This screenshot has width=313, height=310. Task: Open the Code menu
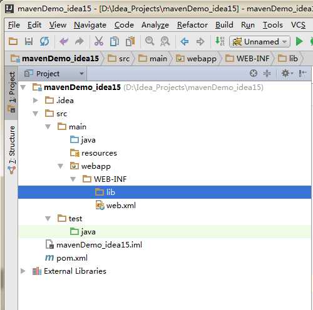tap(124, 25)
